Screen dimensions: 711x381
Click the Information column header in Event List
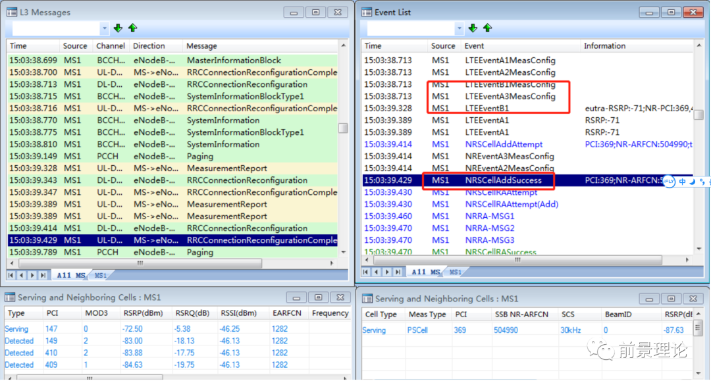coord(637,46)
